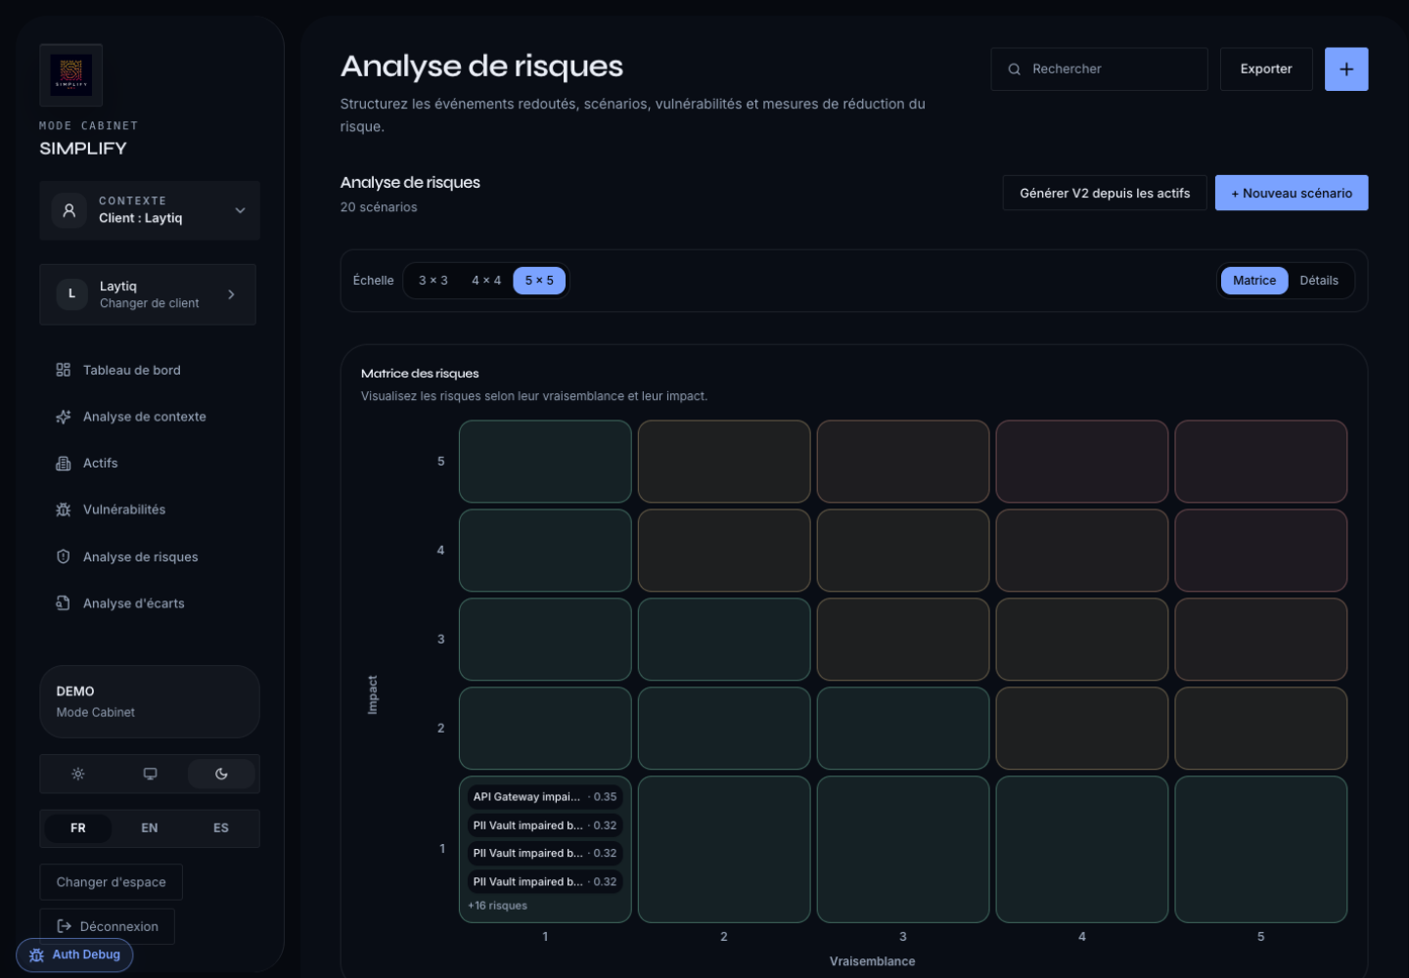The image size is (1409, 978).
Task: Click the Laytiq client letter avatar
Action: [71, 294]
